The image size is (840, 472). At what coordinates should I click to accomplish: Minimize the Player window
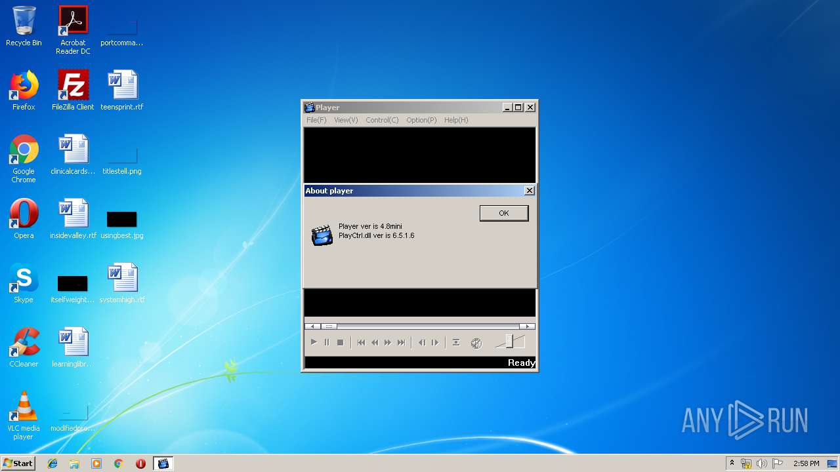[x=507, y=108]
